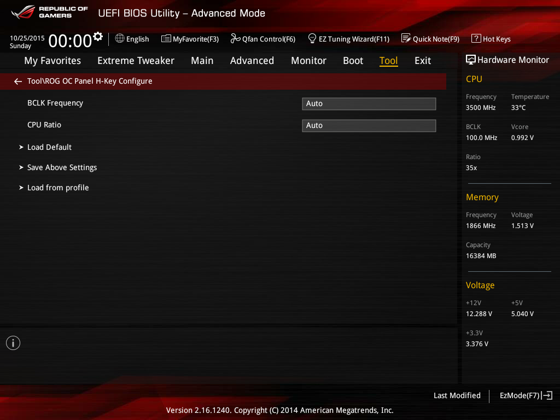Open Quick Note(F9)
The image size is (560, 420).
[x=430, y=39]
